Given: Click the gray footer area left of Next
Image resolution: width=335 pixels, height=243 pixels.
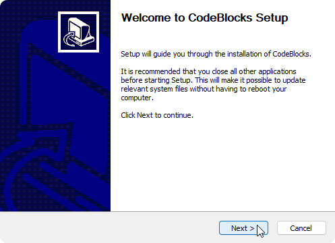Looking at the screenshot, I should coord(108,228).
